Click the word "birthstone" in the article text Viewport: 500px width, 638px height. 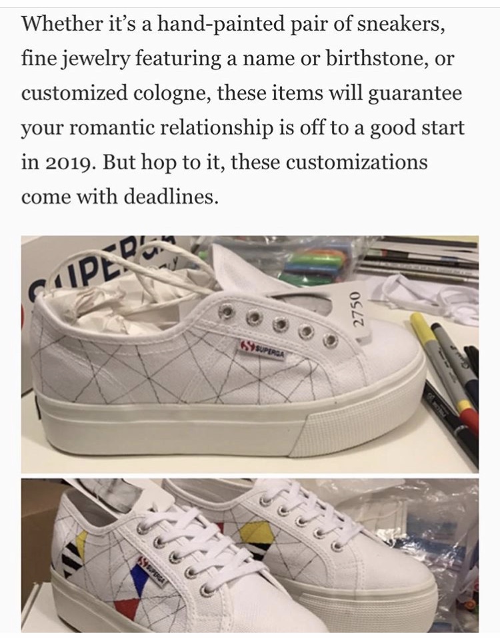coord(372,59)
